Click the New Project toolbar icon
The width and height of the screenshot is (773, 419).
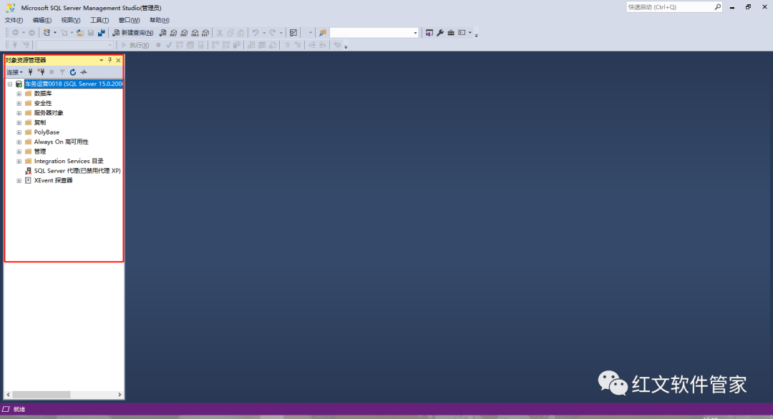coord(47,32)
